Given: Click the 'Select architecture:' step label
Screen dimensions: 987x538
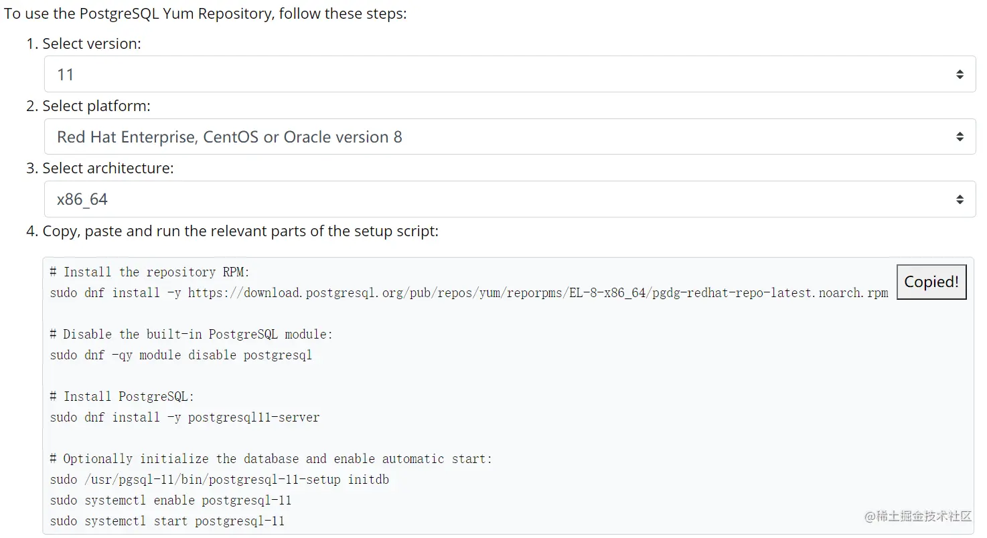Looking at the screenshot, I should pos(108,168).
